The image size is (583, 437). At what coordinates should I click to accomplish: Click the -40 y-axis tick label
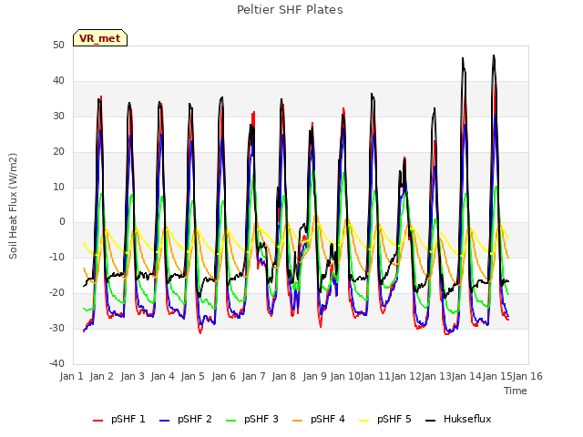pos(56,363)
